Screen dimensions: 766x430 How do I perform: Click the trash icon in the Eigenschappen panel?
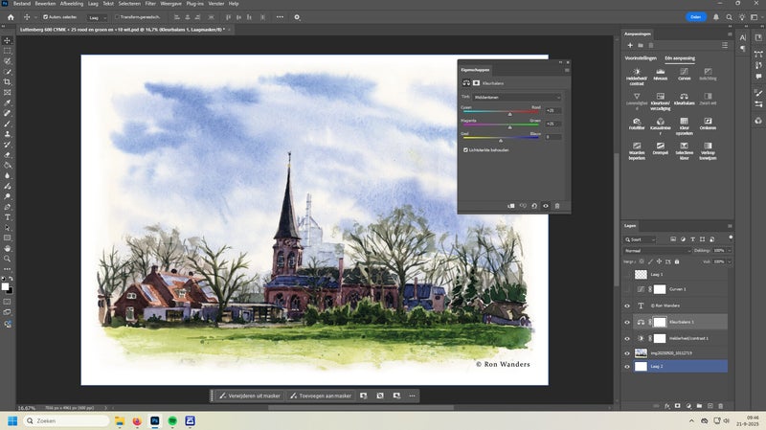click(557, 205)
